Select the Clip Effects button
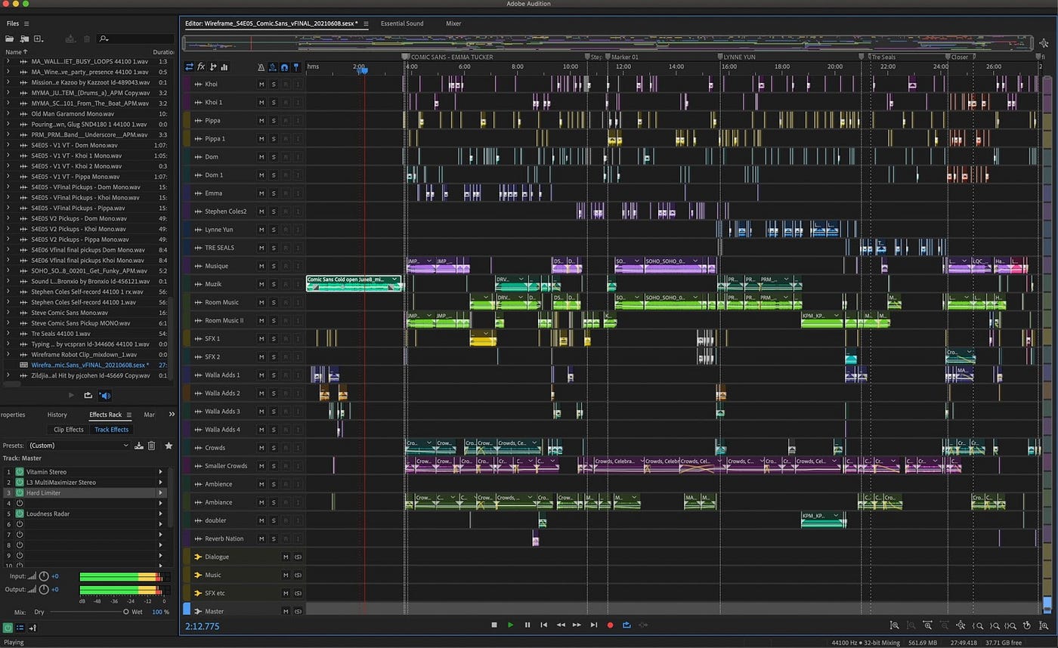Viewport: 1058px width, 648px height. coord(69,430)
